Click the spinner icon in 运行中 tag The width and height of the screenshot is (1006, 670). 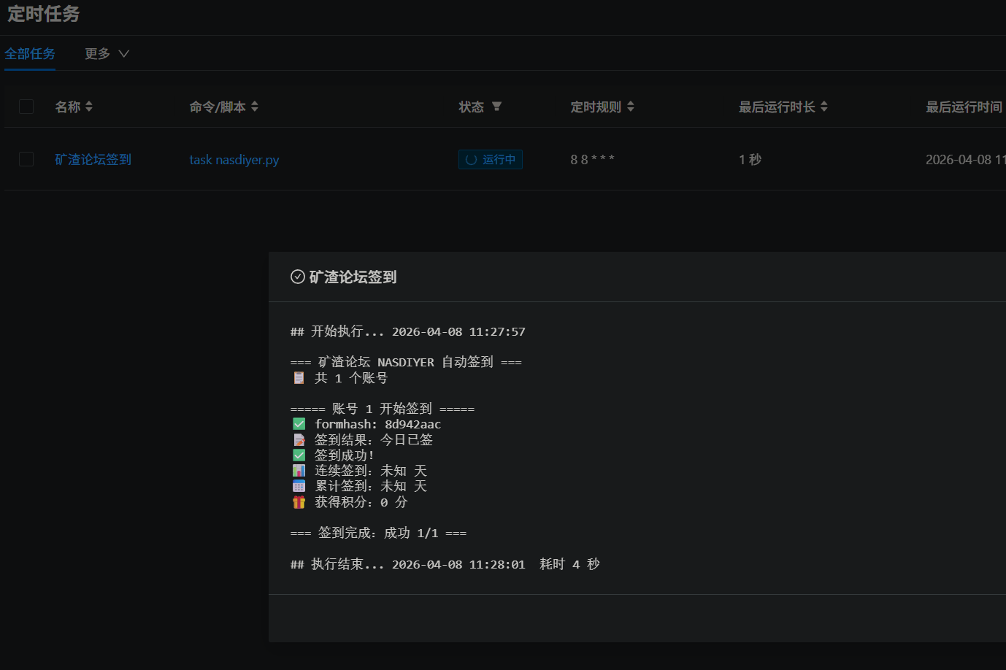(x=471, y=160)
